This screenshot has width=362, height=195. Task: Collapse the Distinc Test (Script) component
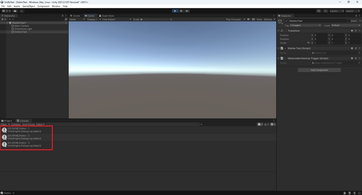tap(278, 48)
